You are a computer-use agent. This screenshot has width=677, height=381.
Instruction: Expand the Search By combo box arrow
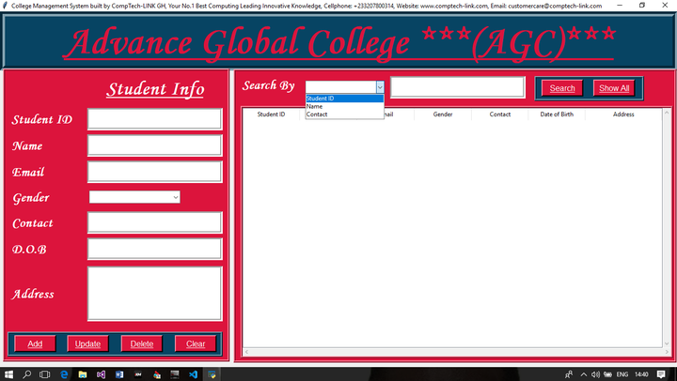(x=380, y=87)
